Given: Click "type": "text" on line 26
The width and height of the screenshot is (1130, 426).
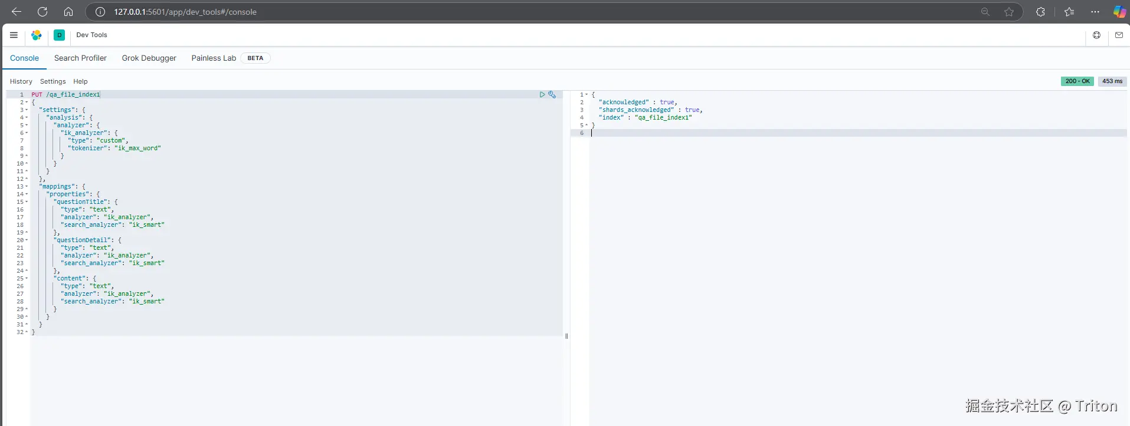Looking at the screenshot, I should point(87,286).
